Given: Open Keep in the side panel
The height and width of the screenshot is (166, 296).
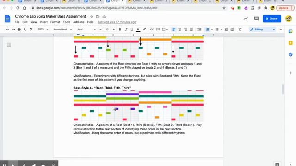Looking at the screenshot, I should [x=290, y=43].
